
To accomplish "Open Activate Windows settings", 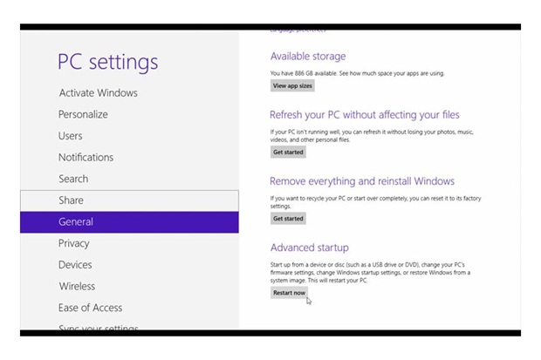I will coord(129,92).
